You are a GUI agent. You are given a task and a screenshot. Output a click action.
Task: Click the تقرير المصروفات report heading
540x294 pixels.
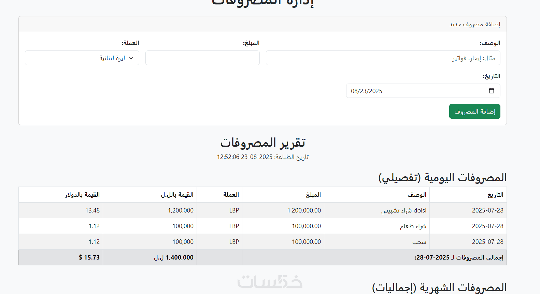point(262,142)
